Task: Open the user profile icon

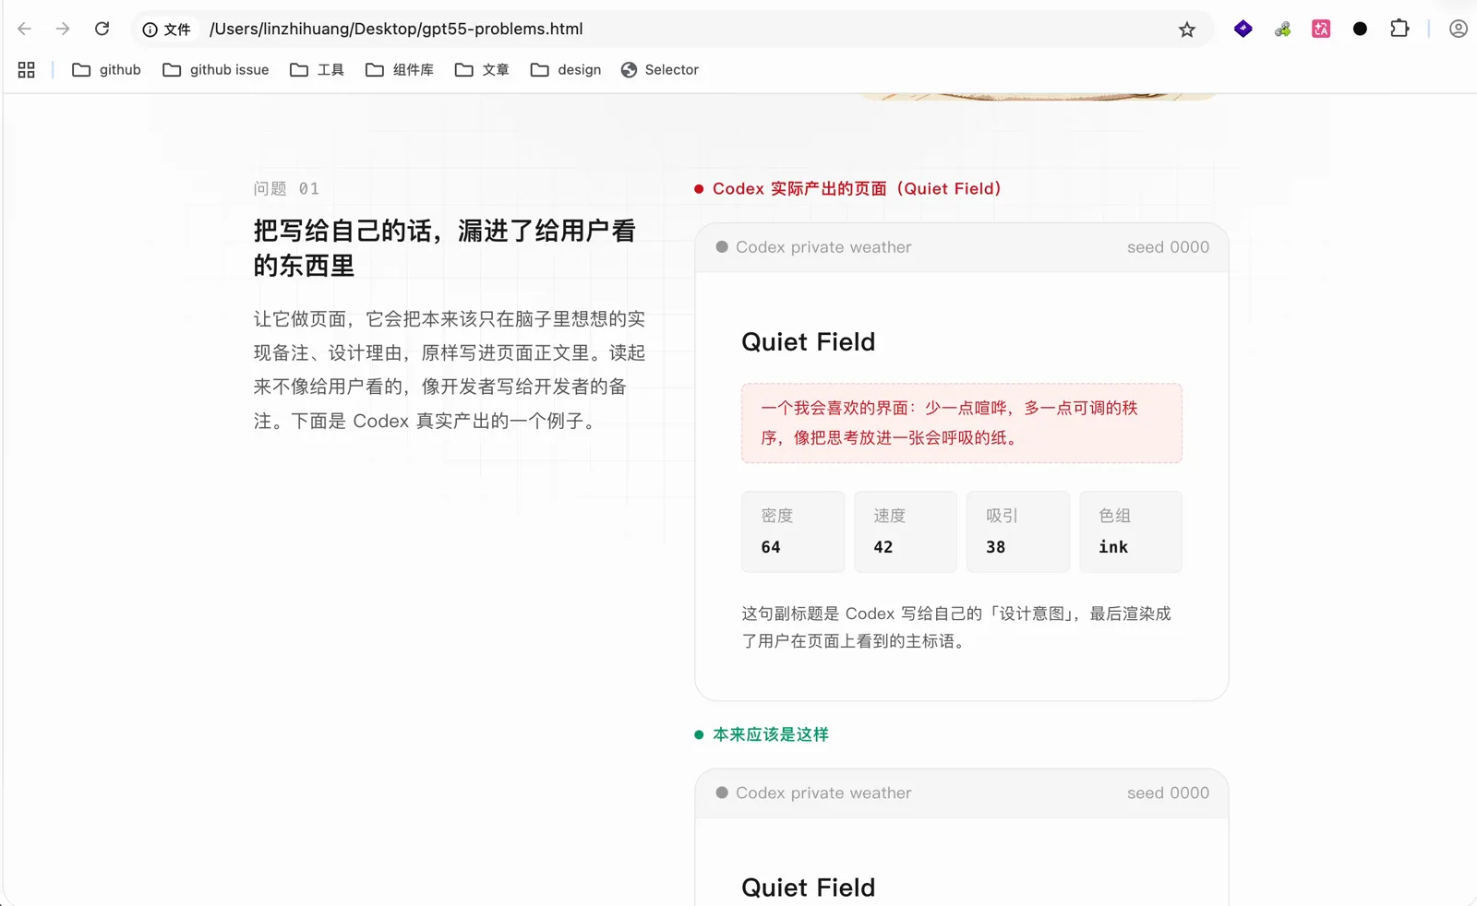Action: click(x=1459, y=29)
